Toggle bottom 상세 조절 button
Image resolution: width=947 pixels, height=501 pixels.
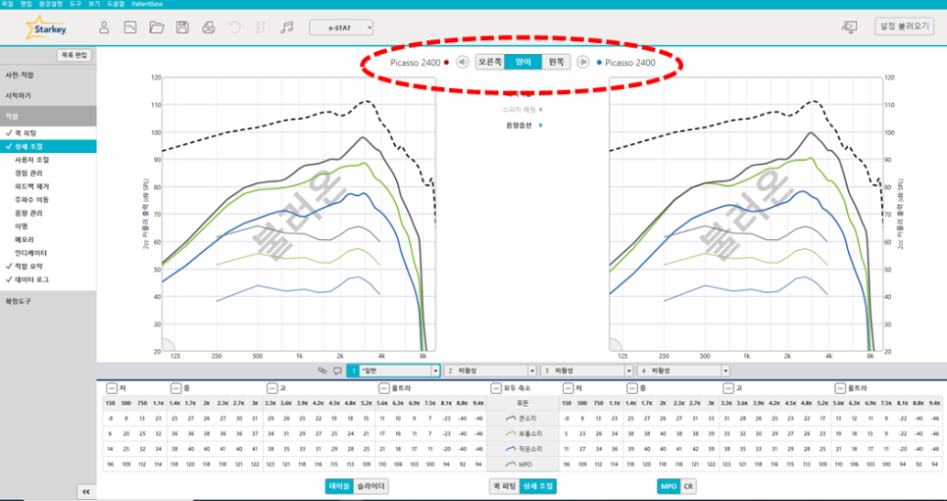(537, 486)
